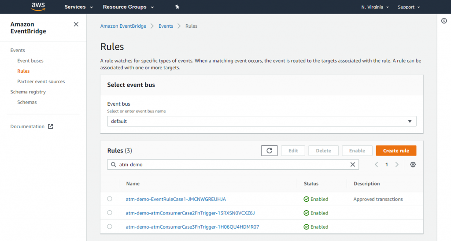Sort by the Description column header
The height and width of the screenshot is (241, 451).
click(367, 183)
